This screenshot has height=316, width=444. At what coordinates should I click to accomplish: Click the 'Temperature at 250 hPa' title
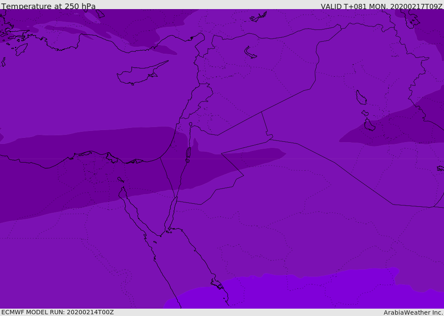48,7
